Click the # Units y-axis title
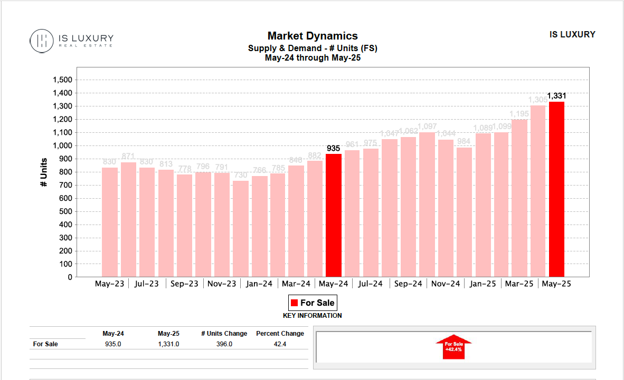The image size is (624, 380). click(x=44, y=172)
